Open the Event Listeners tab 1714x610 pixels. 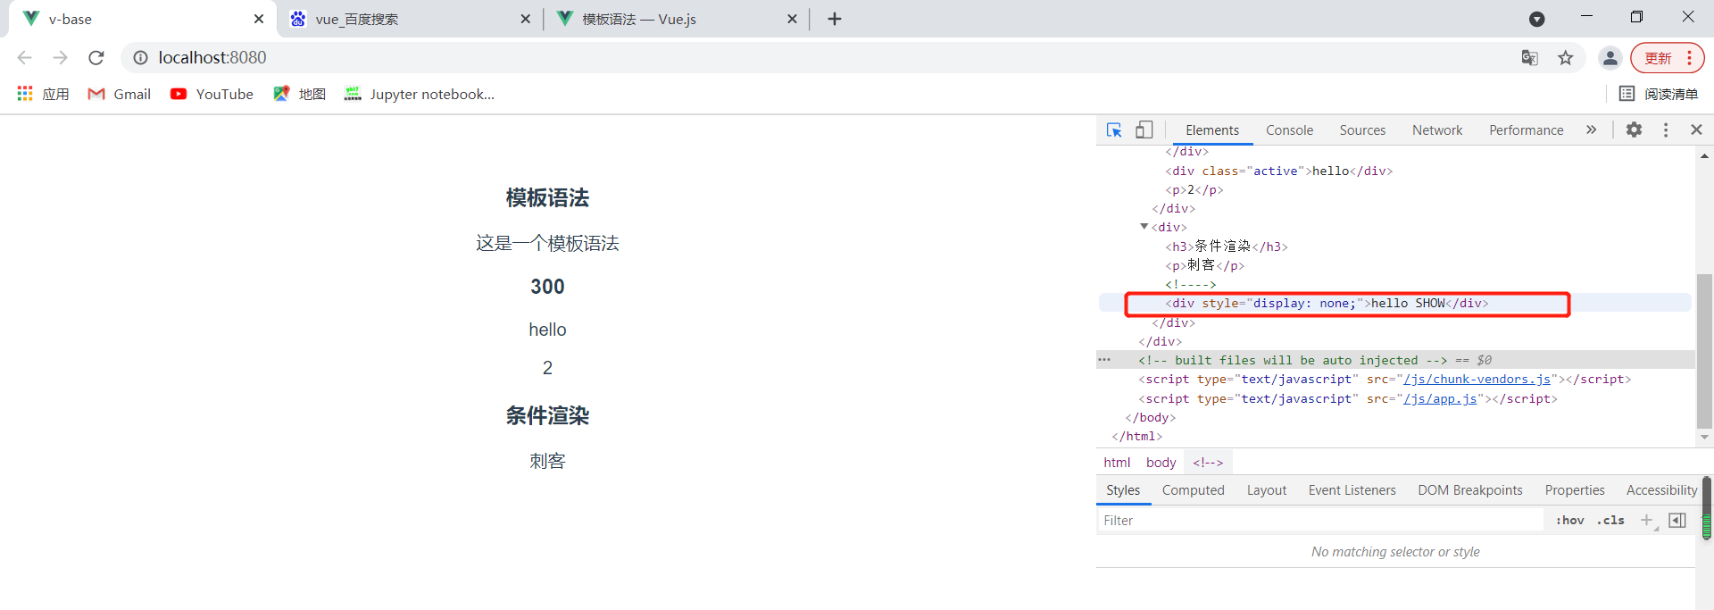click(1352, 490)
